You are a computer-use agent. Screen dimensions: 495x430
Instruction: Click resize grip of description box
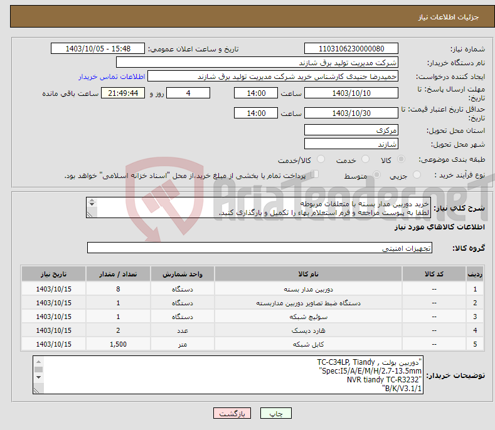(90, 214)
